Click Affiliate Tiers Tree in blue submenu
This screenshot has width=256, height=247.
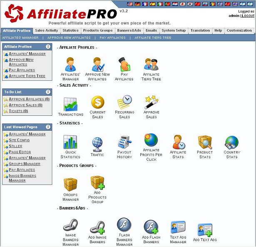click(153, 38)
